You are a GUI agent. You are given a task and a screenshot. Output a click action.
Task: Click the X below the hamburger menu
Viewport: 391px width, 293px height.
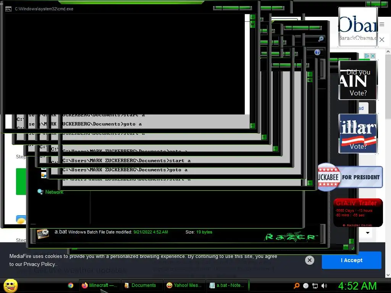click(x=382, y=40)
